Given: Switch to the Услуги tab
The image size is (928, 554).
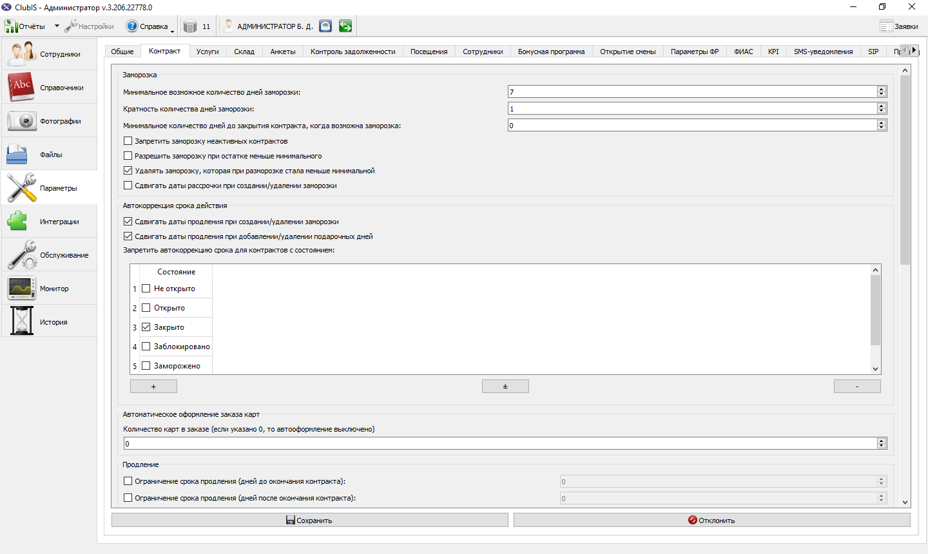Looking at the screenshot, I should tap(208, 52).
